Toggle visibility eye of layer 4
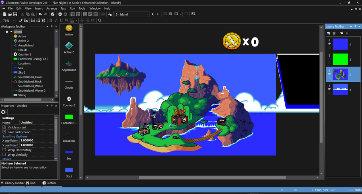Viewport: 362px width, 194px height. tap(329, 43)
